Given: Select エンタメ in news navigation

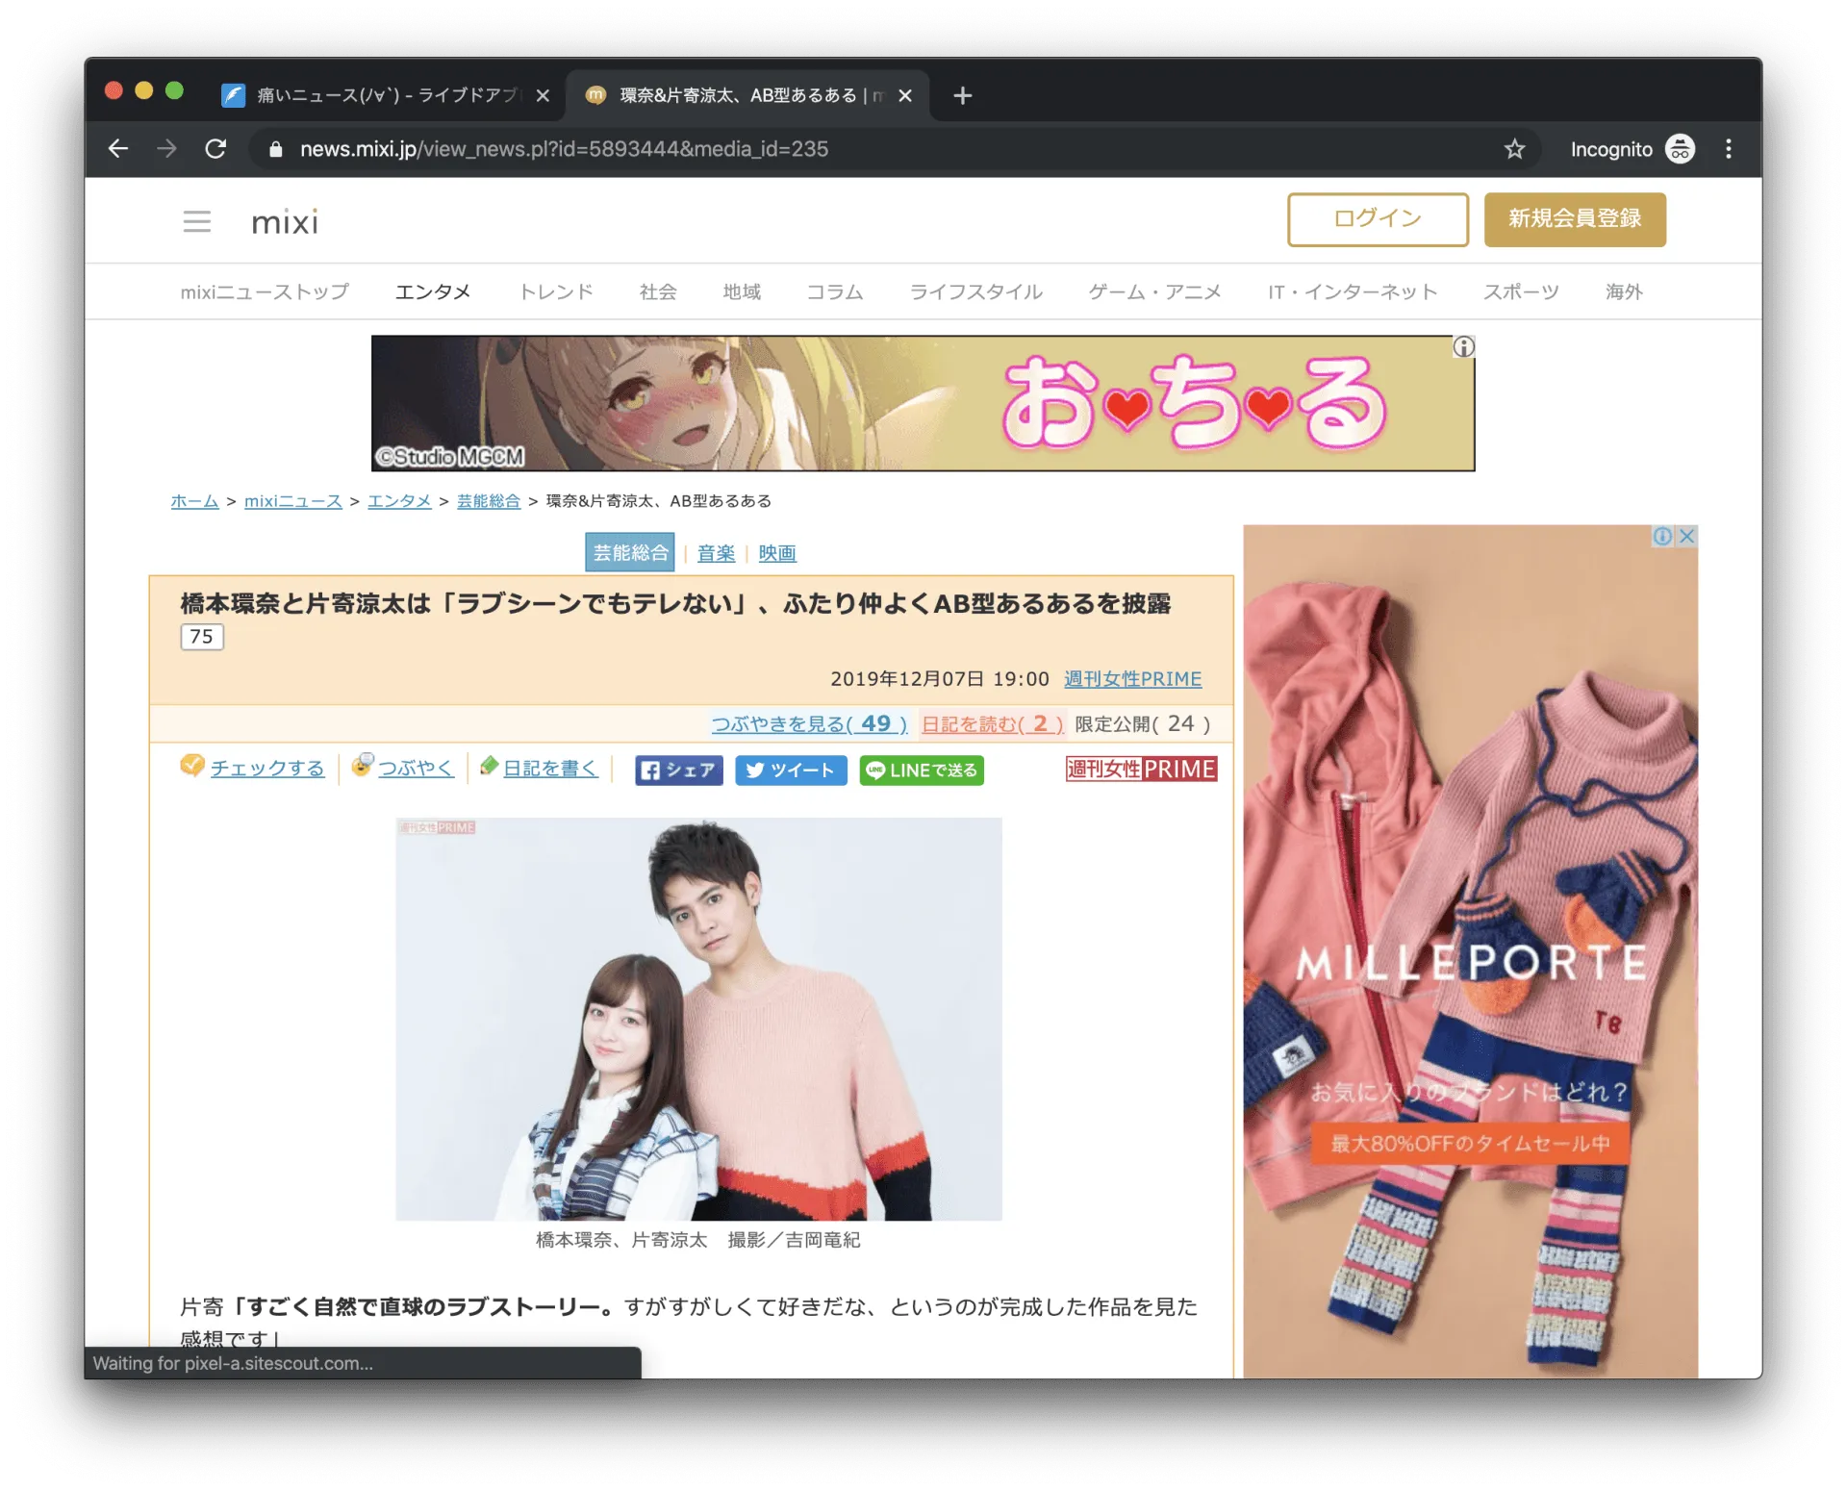Looking at the screenshot, I should point(433,291).
